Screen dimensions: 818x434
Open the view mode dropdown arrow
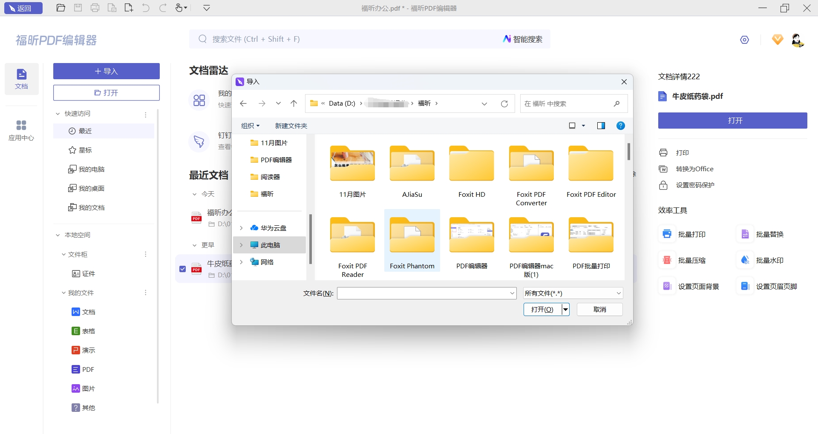584,126
